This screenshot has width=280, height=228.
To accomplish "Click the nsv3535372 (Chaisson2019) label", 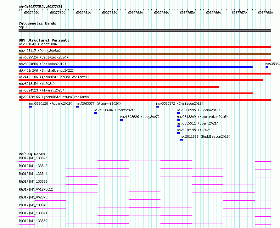I will tap(180, 103).
